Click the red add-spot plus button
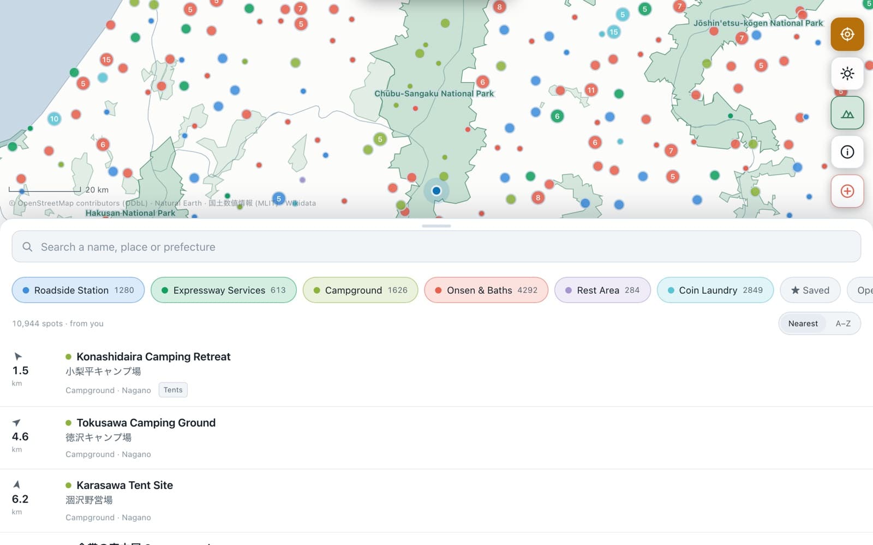Viewport: 873px width, 545px height. pyautogui.click(x=847, y=191)
